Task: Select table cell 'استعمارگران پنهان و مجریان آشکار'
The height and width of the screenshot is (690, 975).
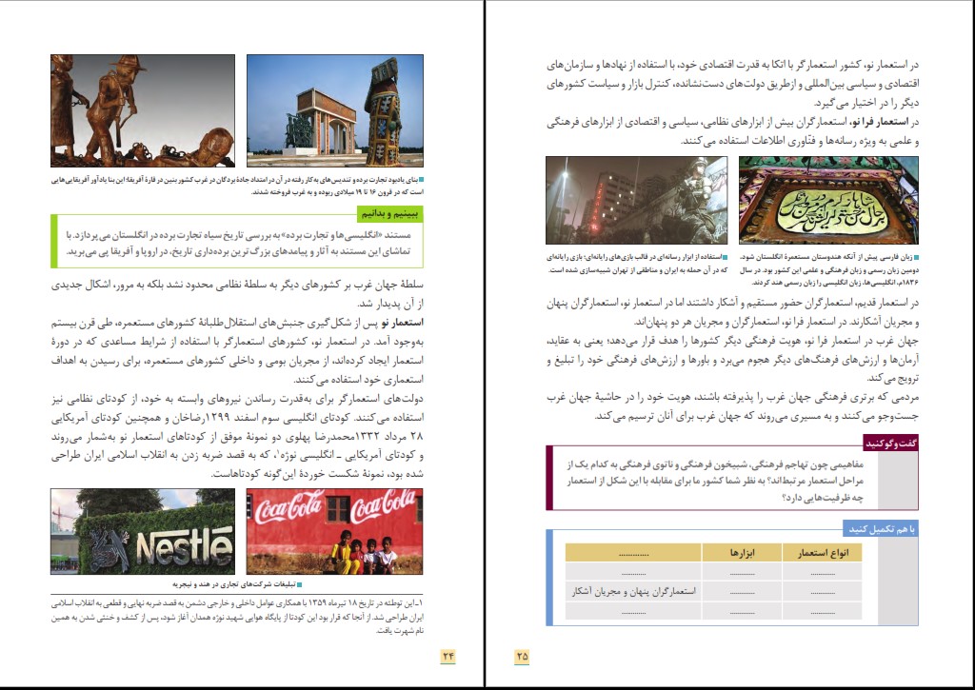Action: click(x=633, y=591)
